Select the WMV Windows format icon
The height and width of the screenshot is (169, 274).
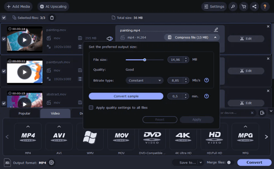pyautogui.click(x=90, y=138)
